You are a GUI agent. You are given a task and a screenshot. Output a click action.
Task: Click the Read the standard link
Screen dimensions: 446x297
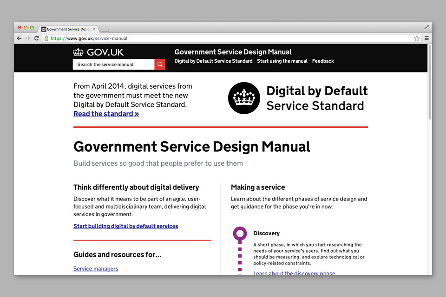tap(106, 114)
